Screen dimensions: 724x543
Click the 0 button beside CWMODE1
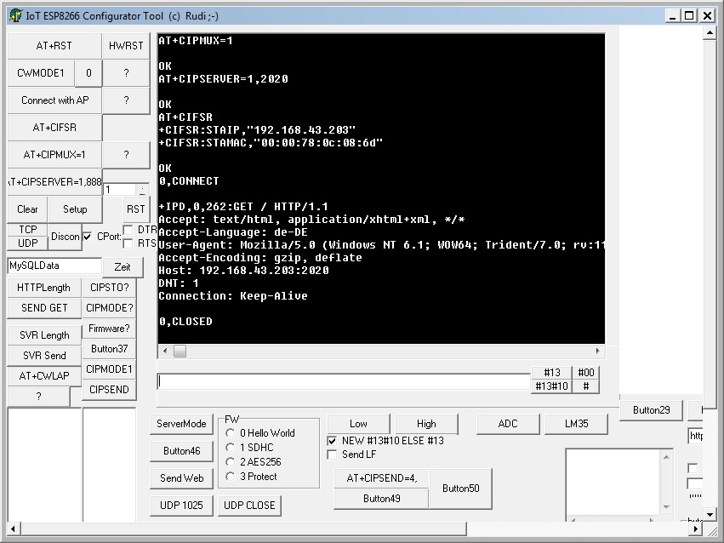pyautogui.click(x=88, y=73)
